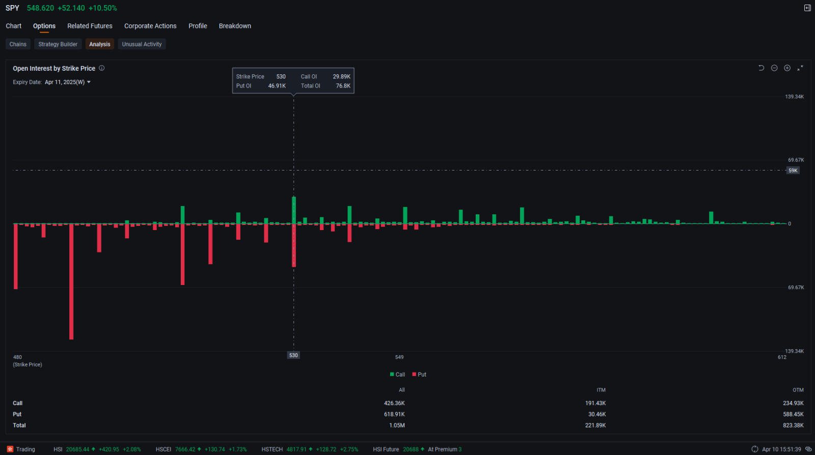
Task: Click the Open Interest by Strike Price title
Action: click(54, 68)
